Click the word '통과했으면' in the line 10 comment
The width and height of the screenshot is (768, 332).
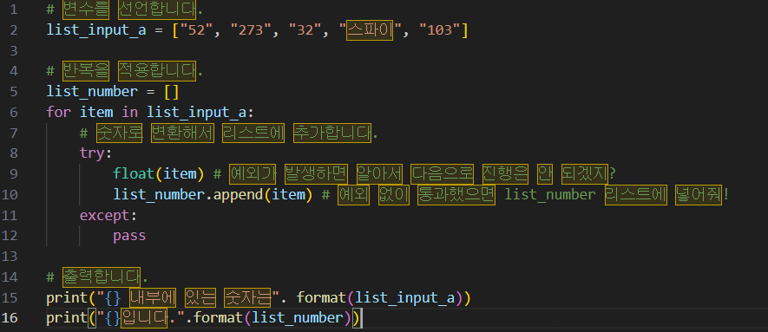pos(456,194)
